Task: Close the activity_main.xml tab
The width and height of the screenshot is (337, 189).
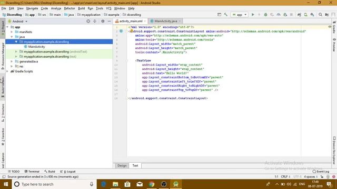Action: [145, 21]
